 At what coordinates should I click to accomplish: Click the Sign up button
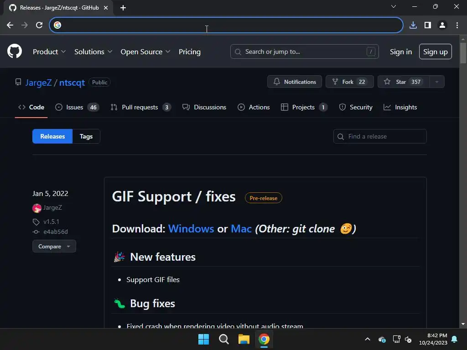click(x=436, y=51)
